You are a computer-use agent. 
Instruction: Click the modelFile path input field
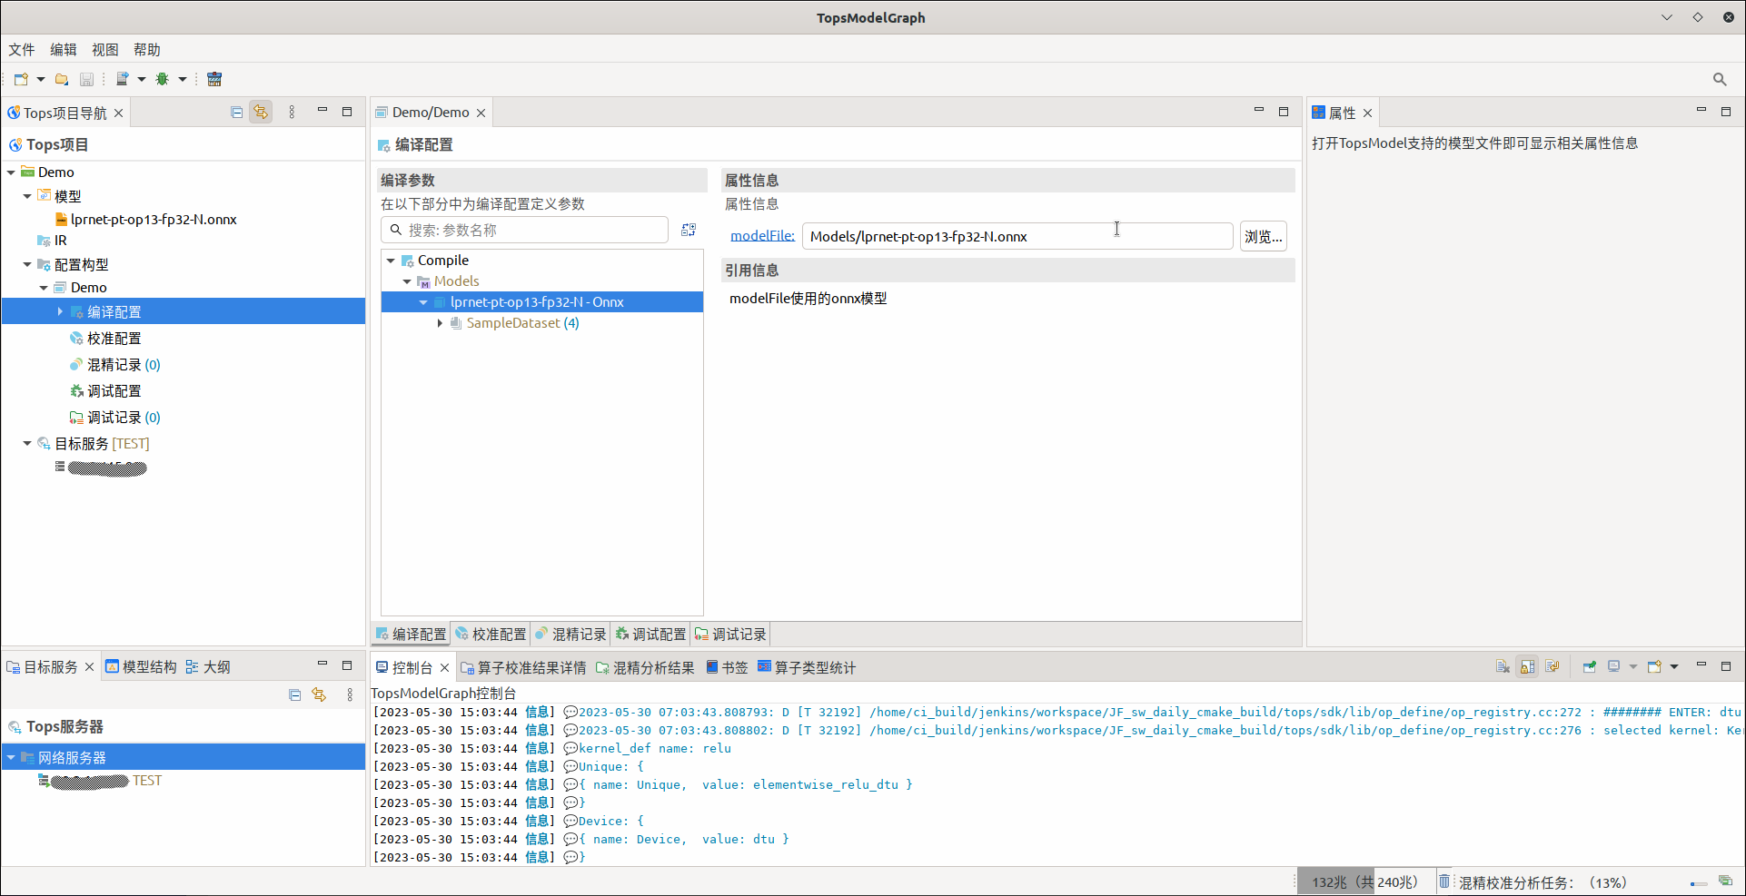coord(1017,236)
